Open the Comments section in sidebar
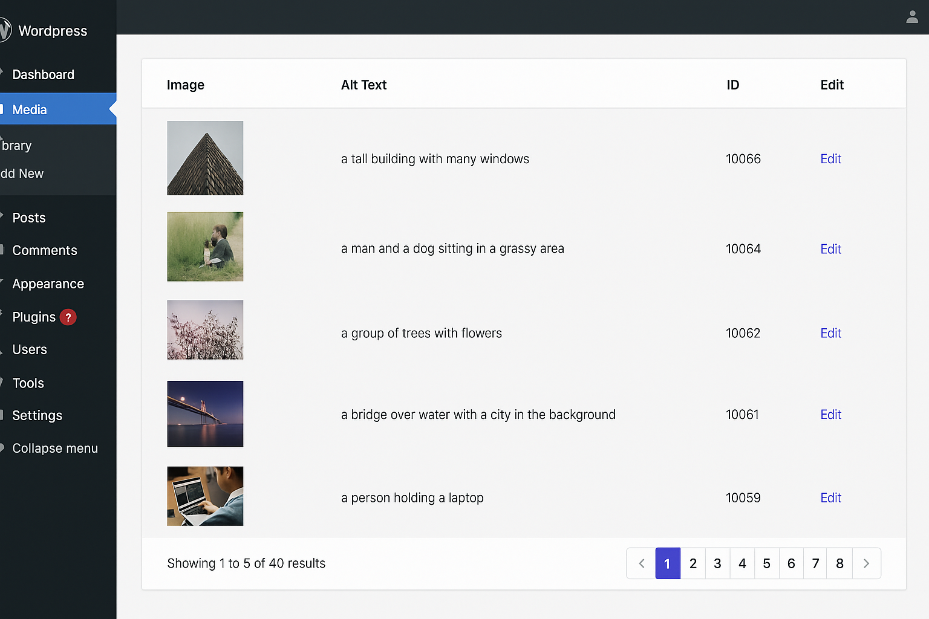929x619 pixels. point(45,250)
